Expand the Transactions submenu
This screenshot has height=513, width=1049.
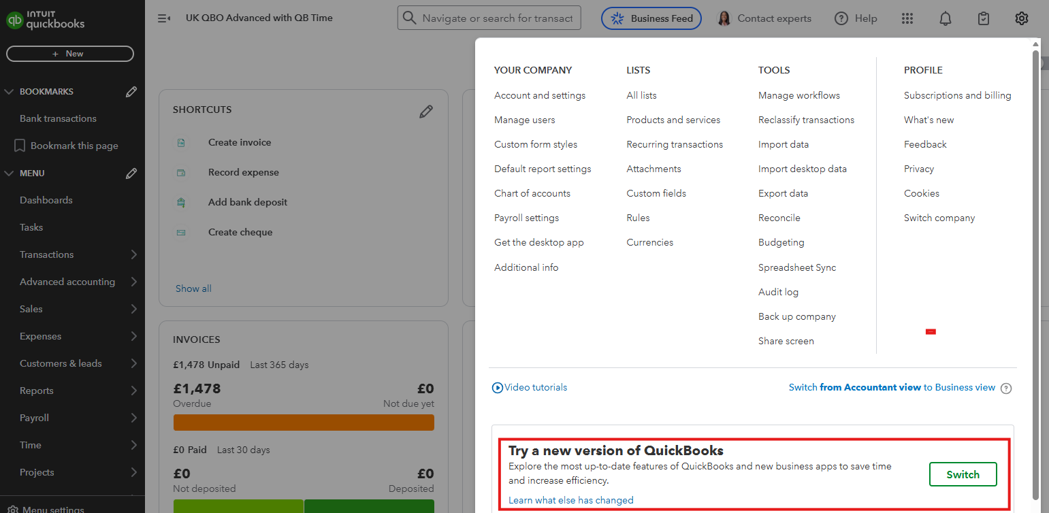point(133,254)
